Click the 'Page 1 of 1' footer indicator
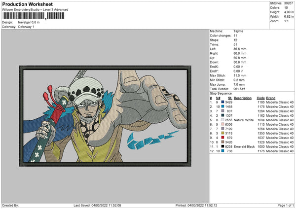The image size is (296, 209). (286, 206)
